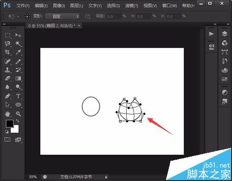232x181 pixels.
Task: Click the 55% zoom level field
Action: point(33,177)
